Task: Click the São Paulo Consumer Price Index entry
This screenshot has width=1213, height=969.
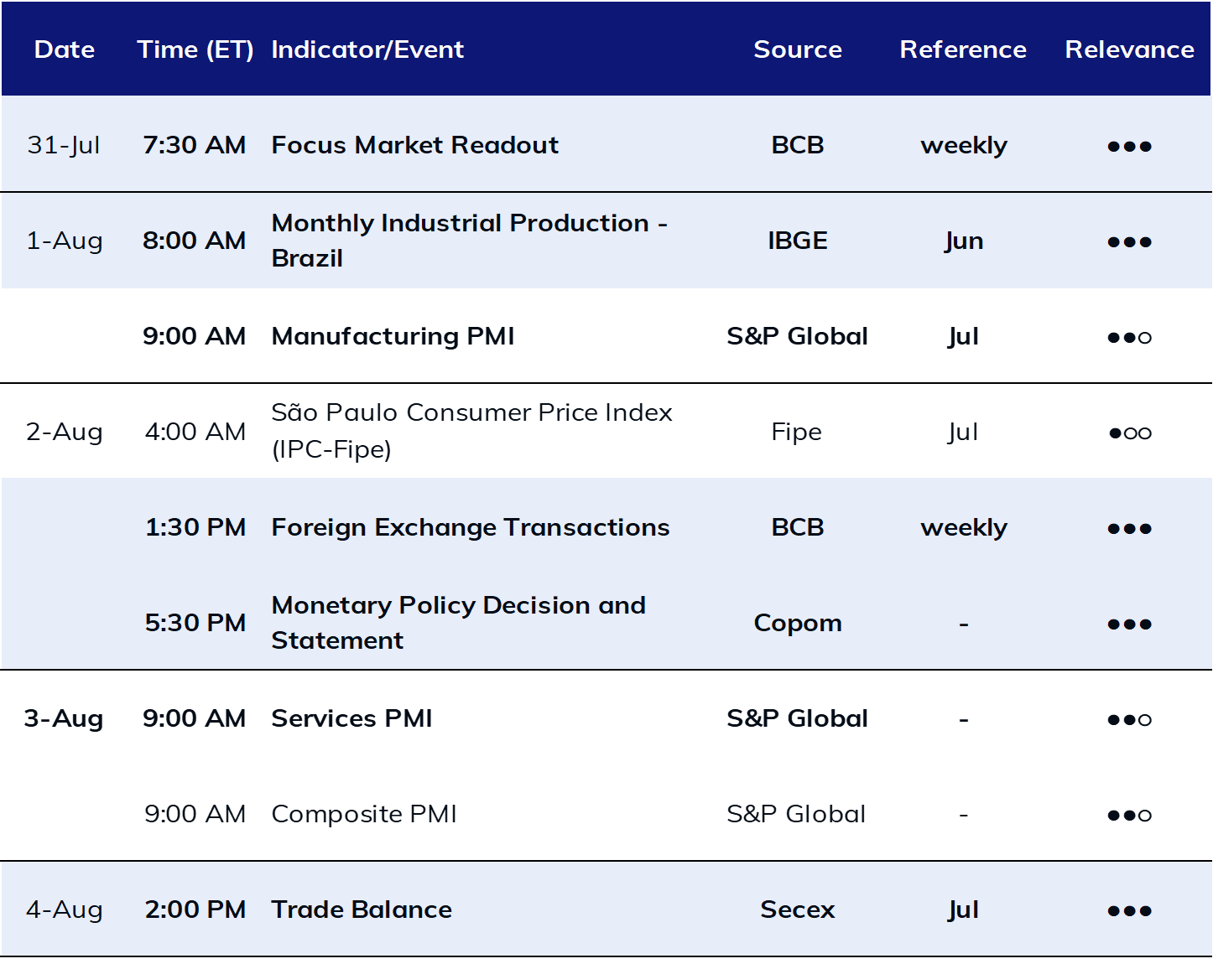Action: click(471, 431)
